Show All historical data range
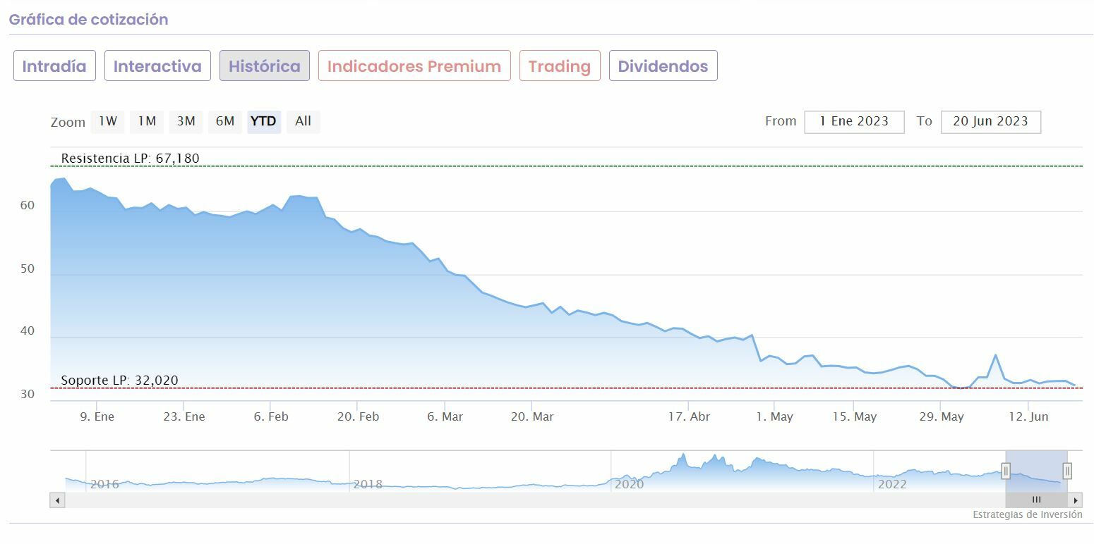 (x=303, y=121)
